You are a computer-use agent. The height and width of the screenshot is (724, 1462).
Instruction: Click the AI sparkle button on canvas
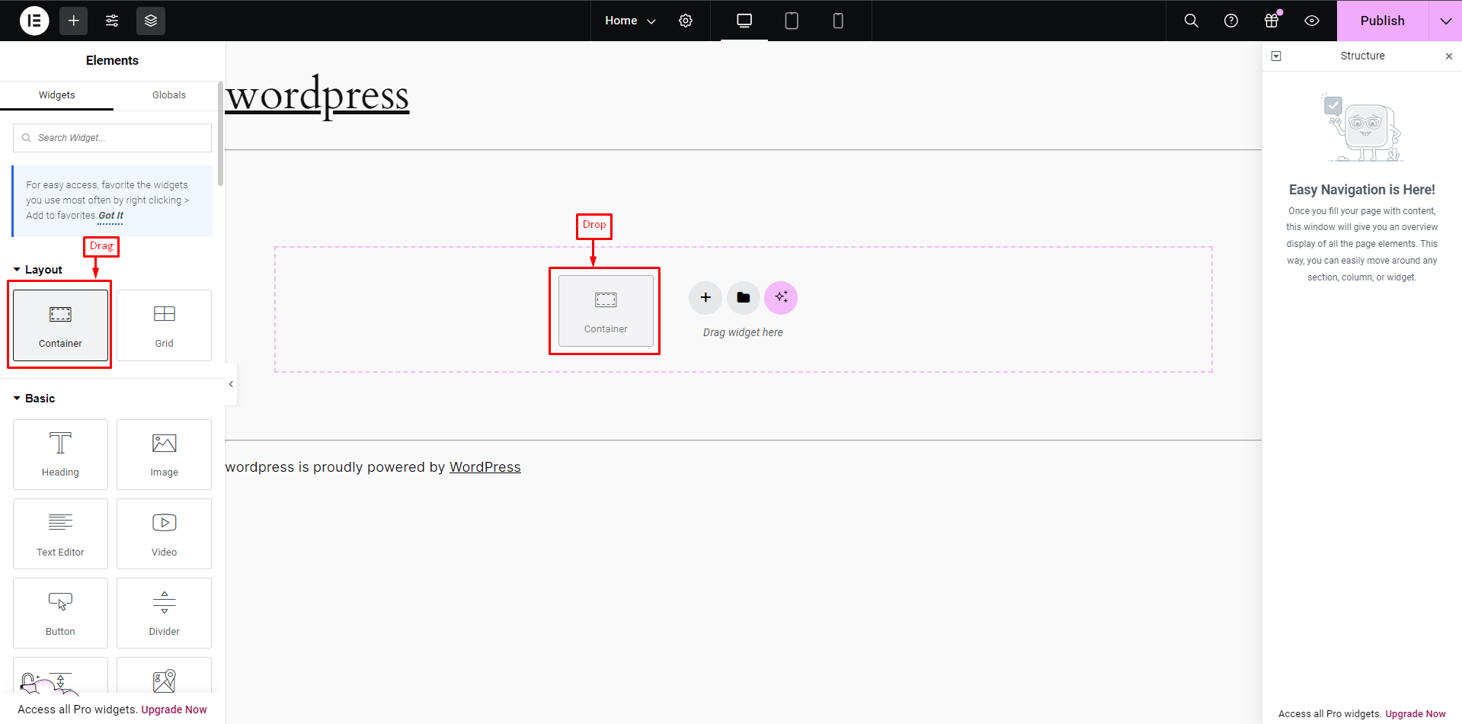(781, 297)
